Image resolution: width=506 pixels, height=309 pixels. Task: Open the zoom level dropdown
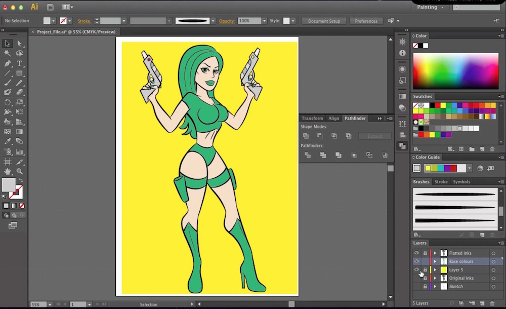(50, 304)
